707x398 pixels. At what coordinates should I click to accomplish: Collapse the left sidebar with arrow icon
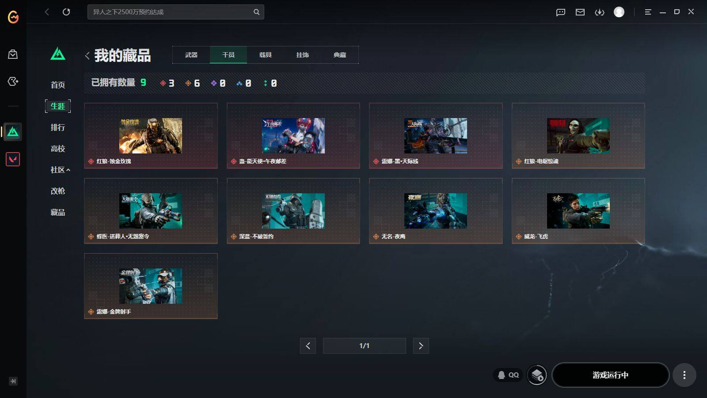point(13,381)
